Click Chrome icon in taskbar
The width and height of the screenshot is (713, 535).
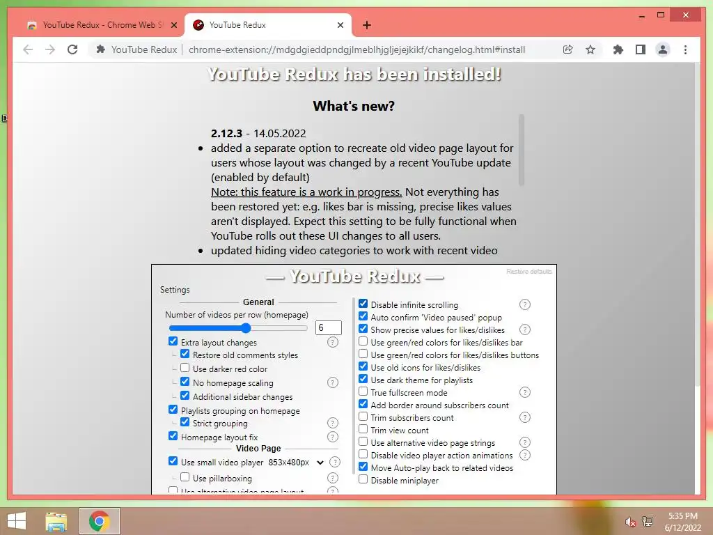pyautogui.click(x=99, y=521)
